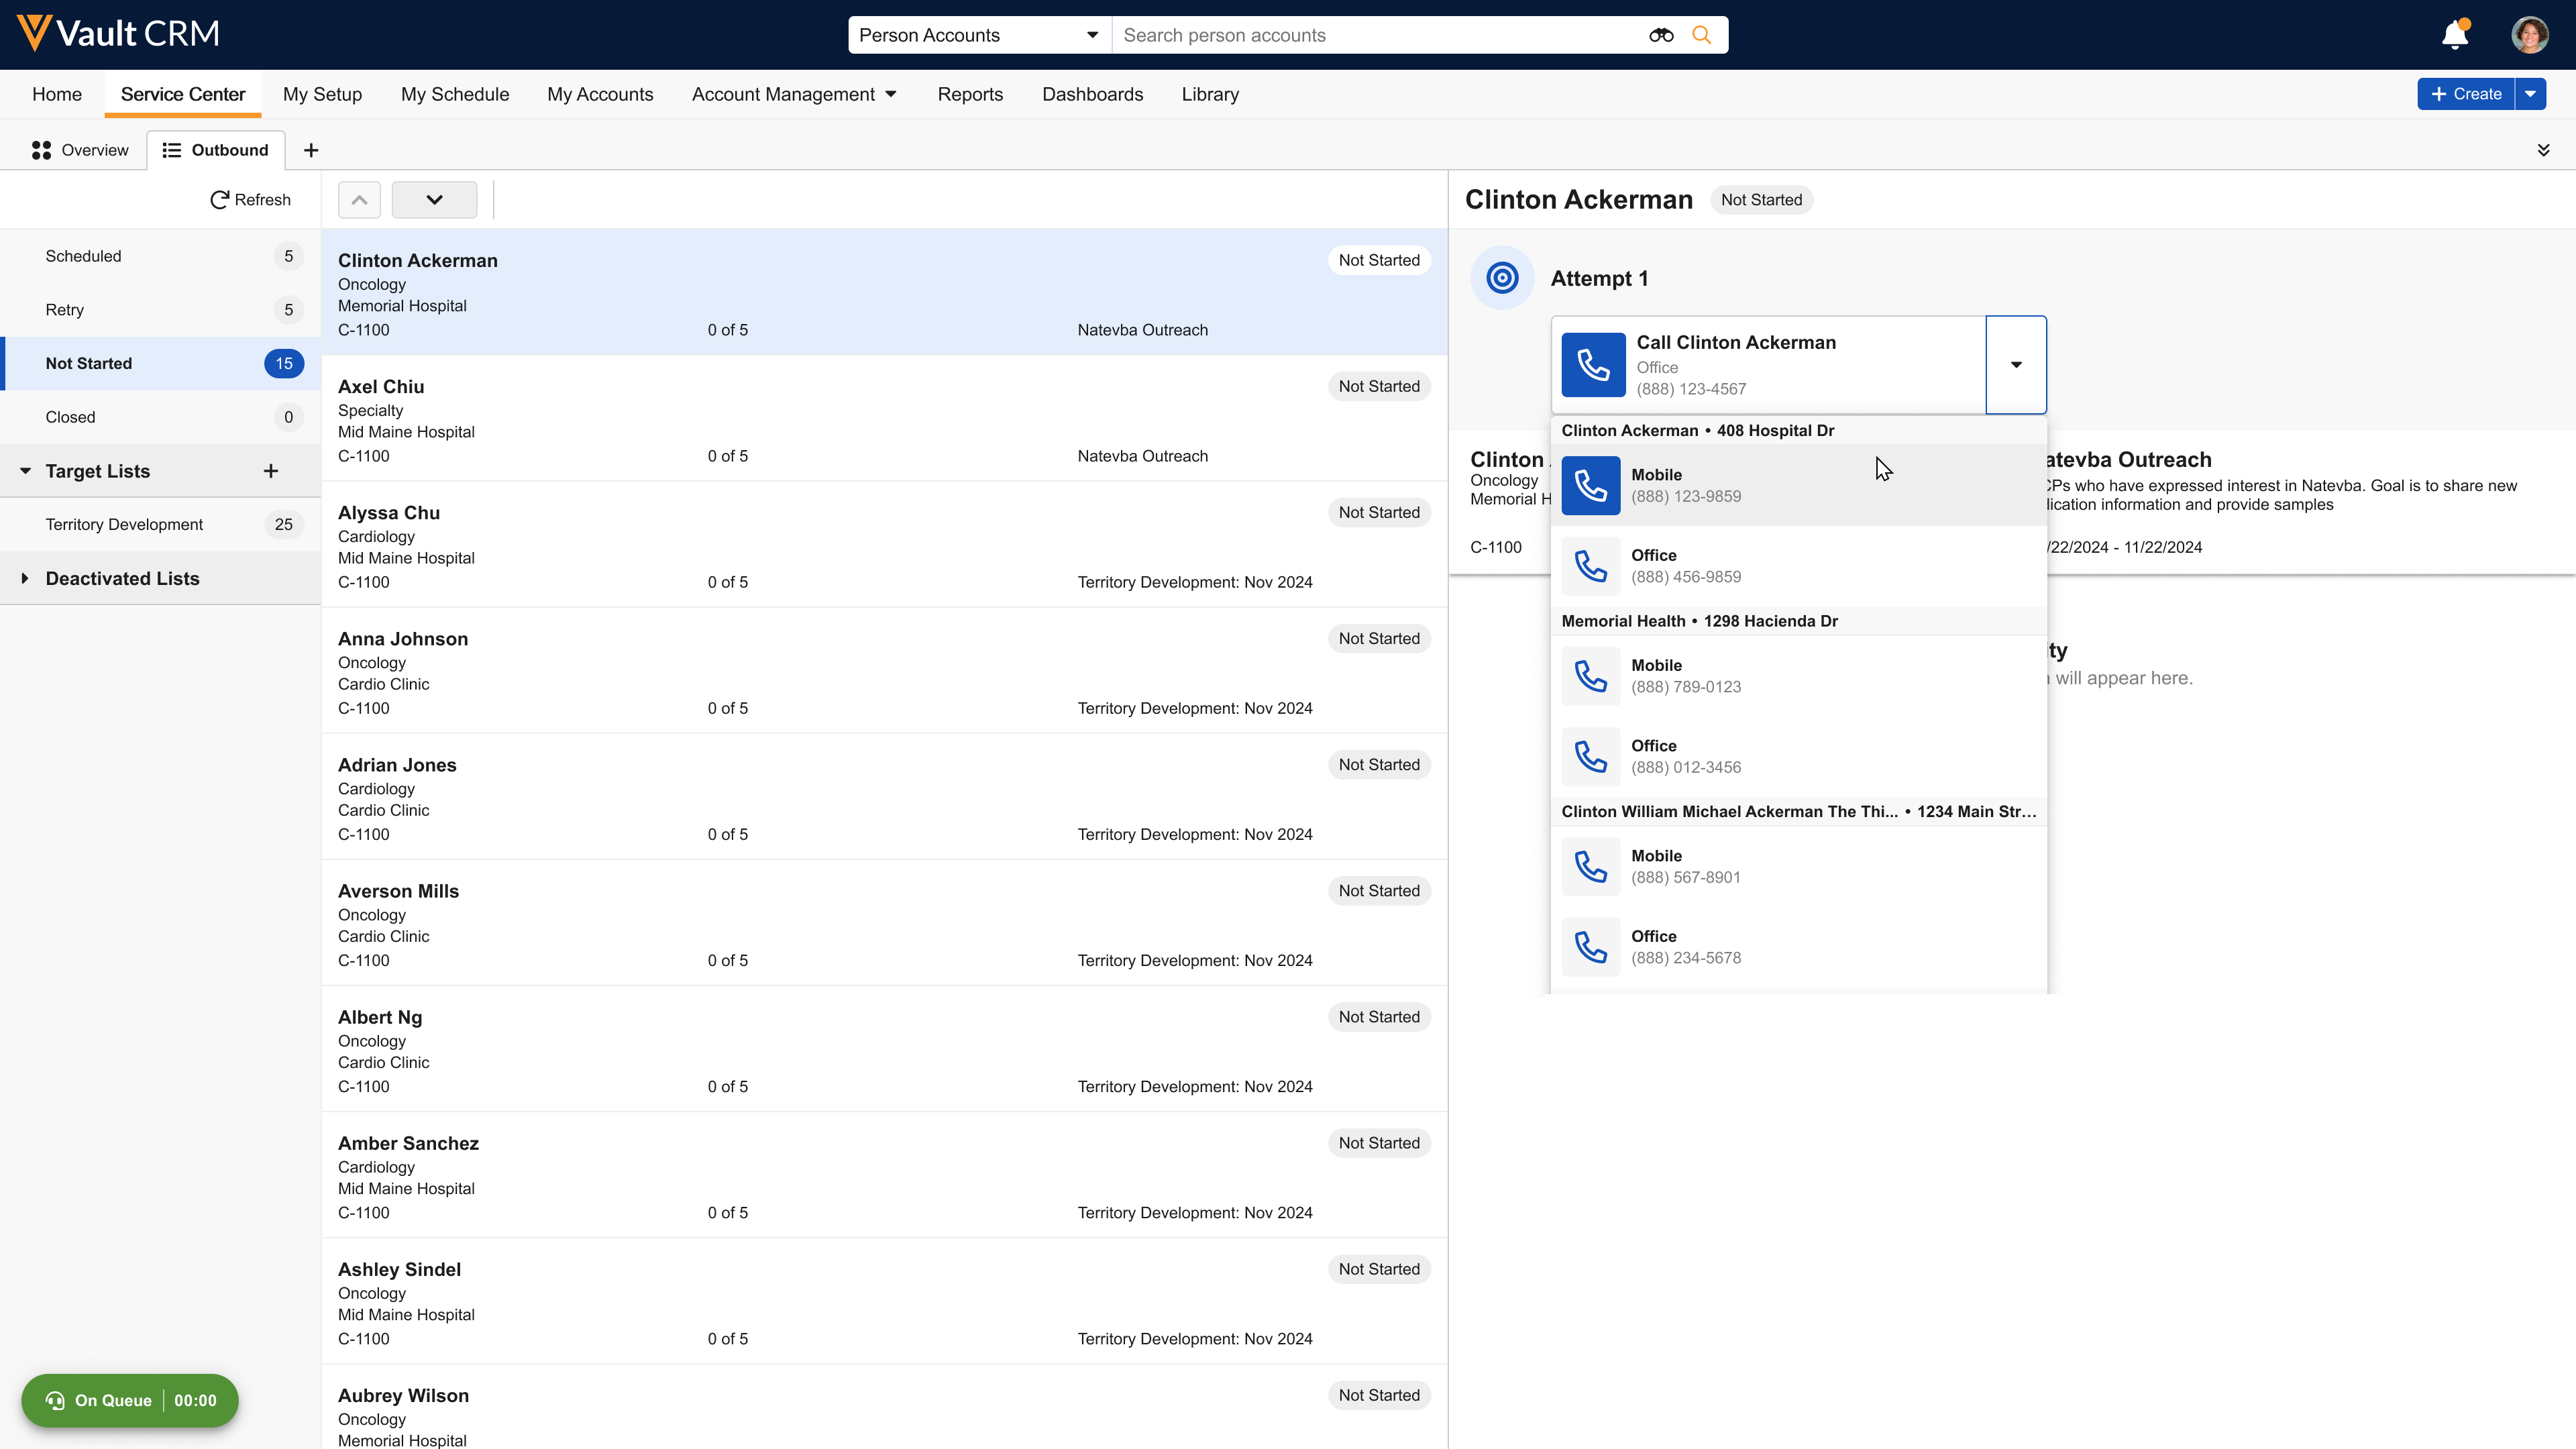This screenshot has width=2576, height=1449.
Task: Add a new tab with plus icon
Action: tap(311, 150)
